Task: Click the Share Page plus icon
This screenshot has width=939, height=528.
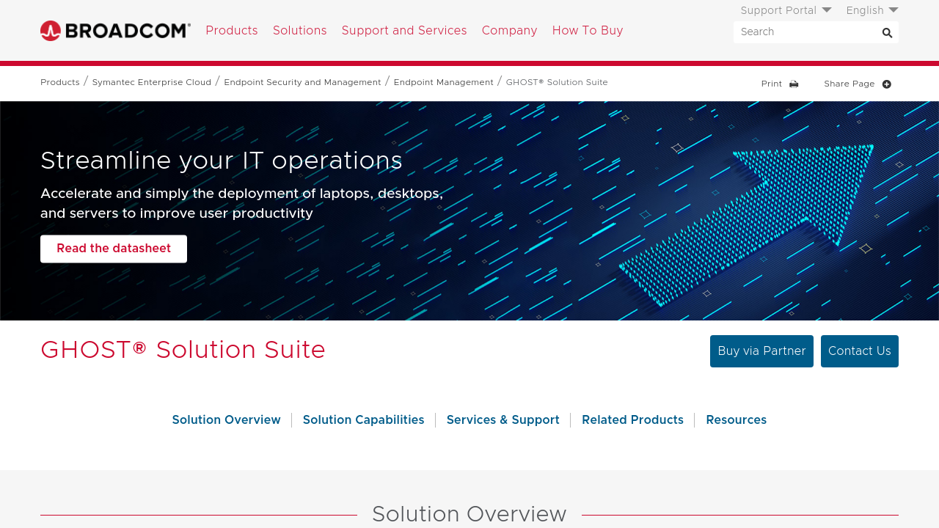Action: (x=887, y=84)
